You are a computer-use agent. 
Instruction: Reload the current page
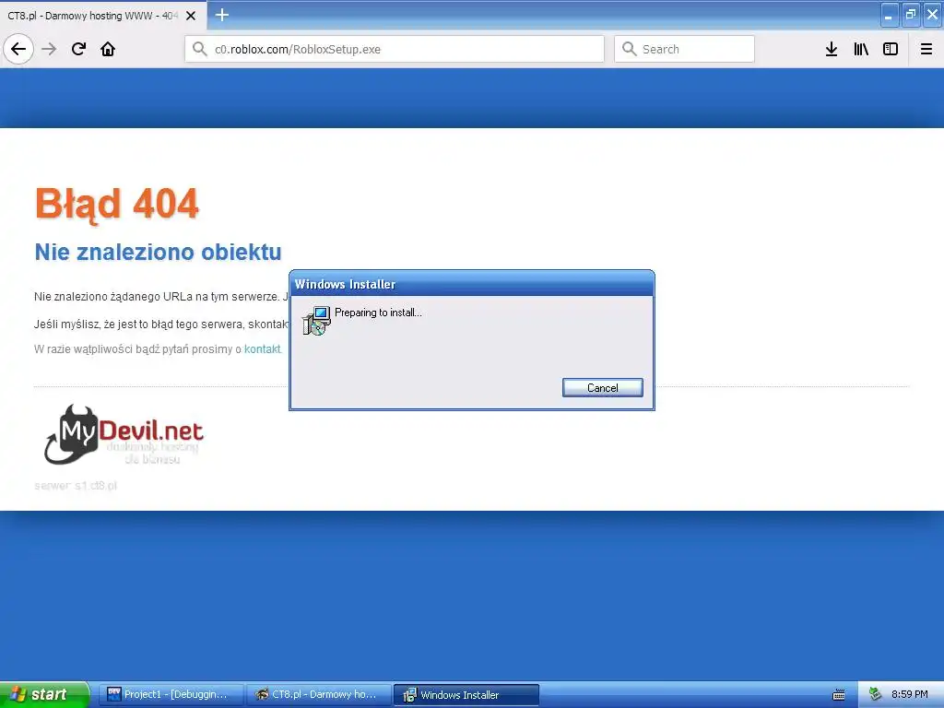[x=78, y=49]
